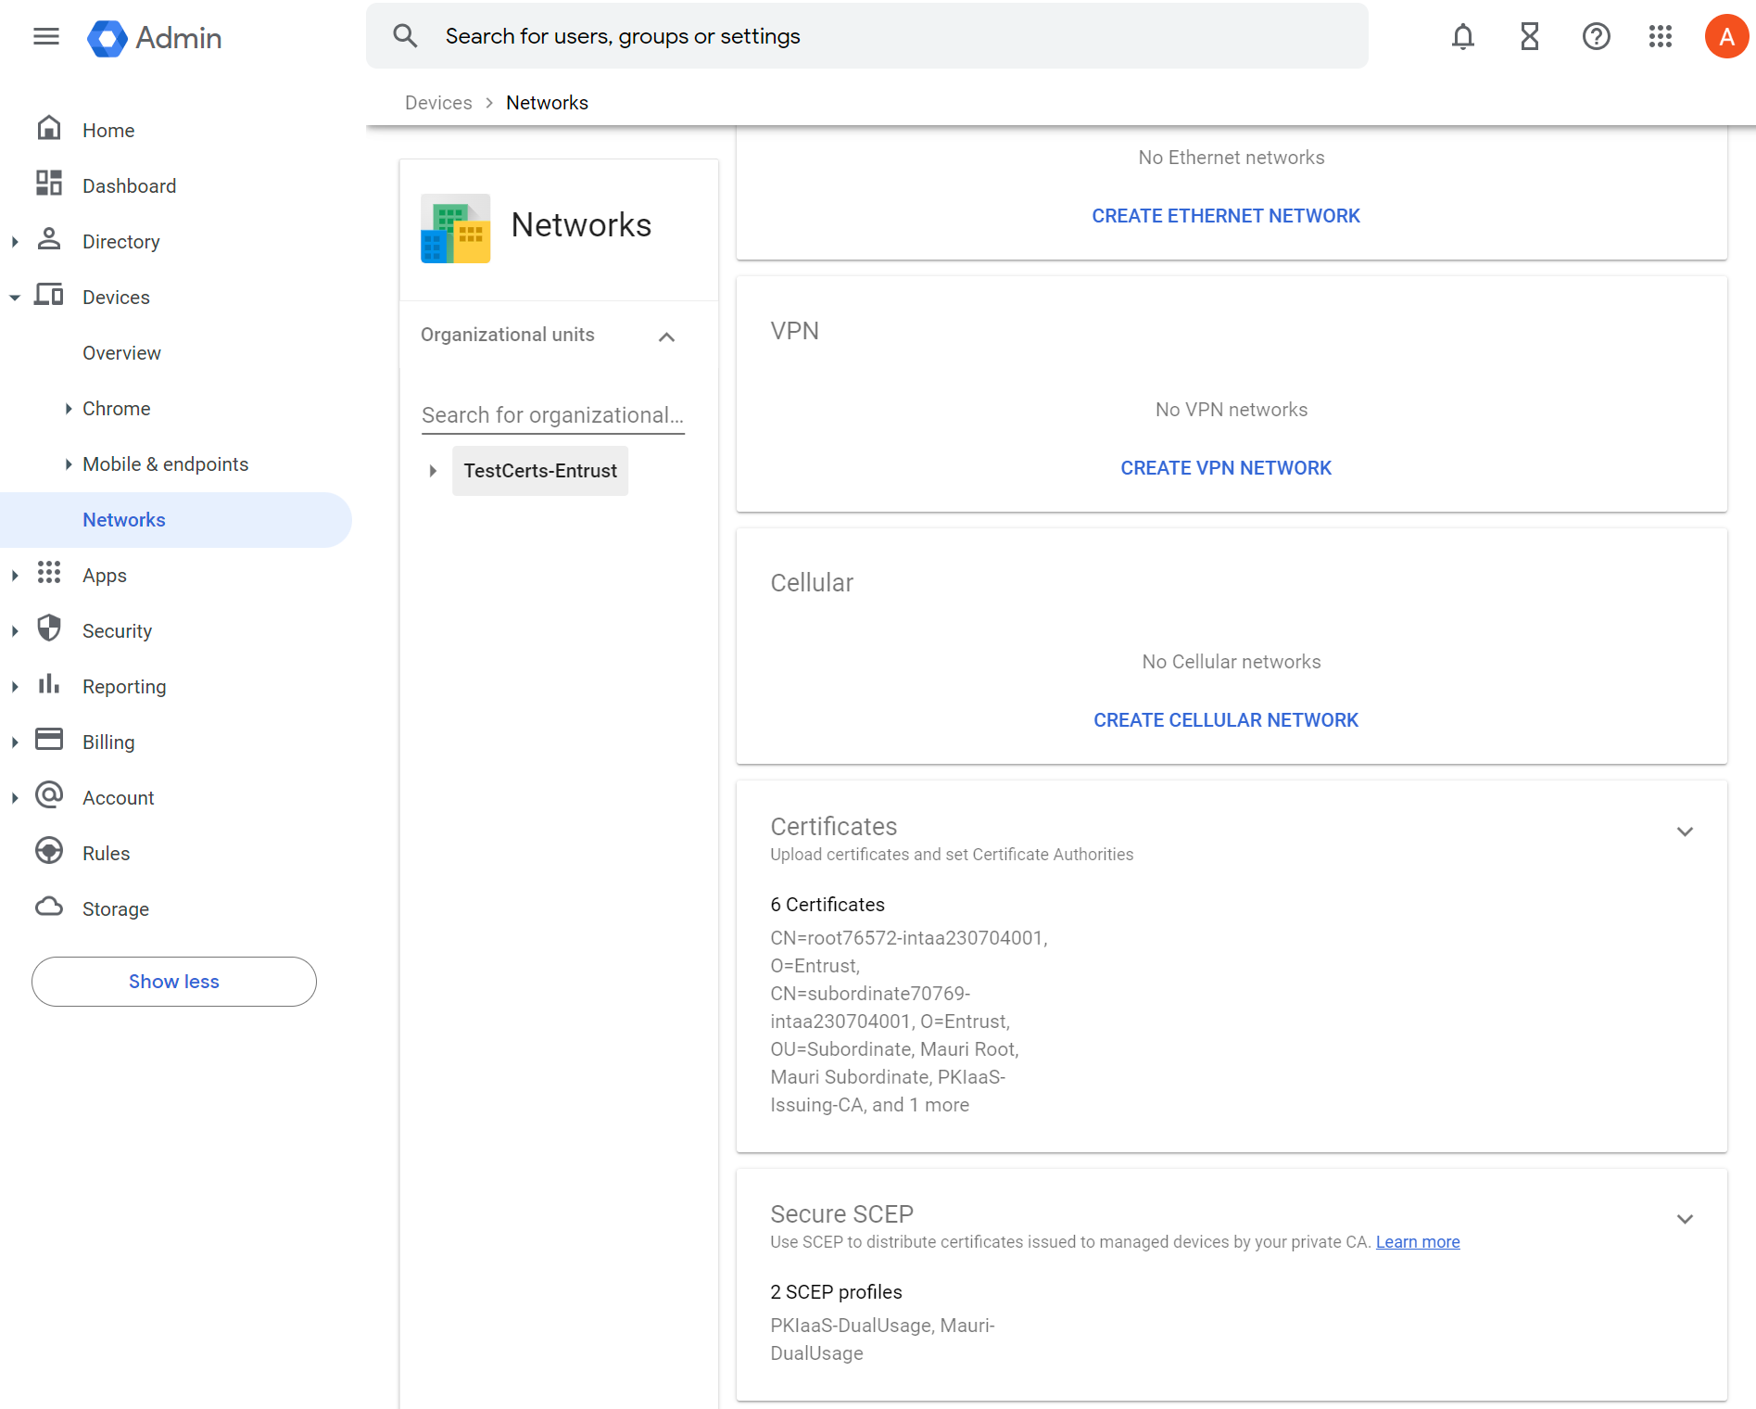Image resolution: width=1756 pixels, height=1409 pixels.
Task: Click the account avatar icon
Action: 1725,37
